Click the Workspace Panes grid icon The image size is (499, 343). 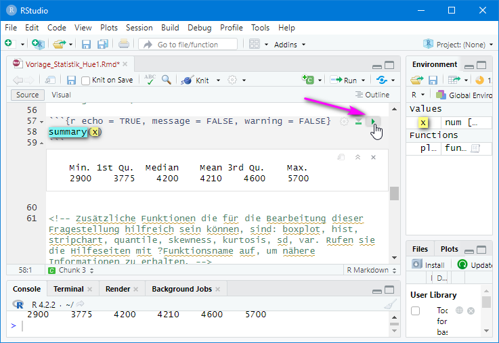pos(255,44)
